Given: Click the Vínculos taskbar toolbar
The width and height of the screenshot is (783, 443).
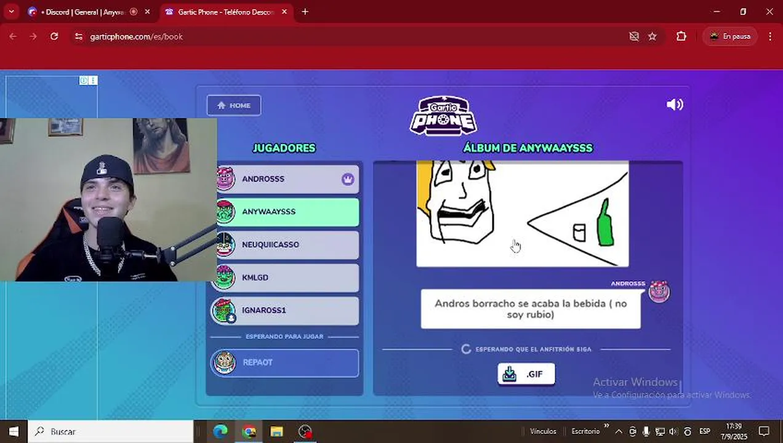Looking at the screenshot, I should [x=543, y=431].
